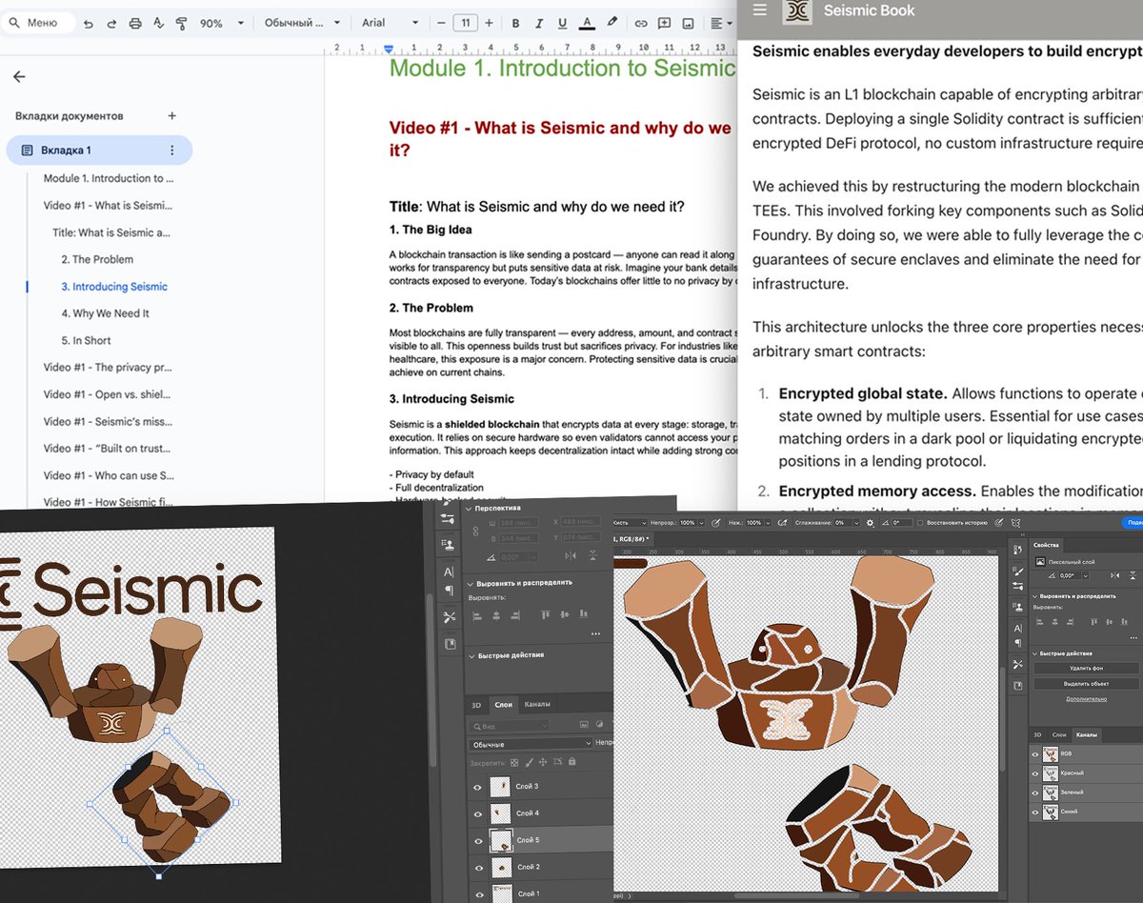Open the Seismic Book hamburger menu
This screenshot has width=1143, height=903.
click(759, 10)
